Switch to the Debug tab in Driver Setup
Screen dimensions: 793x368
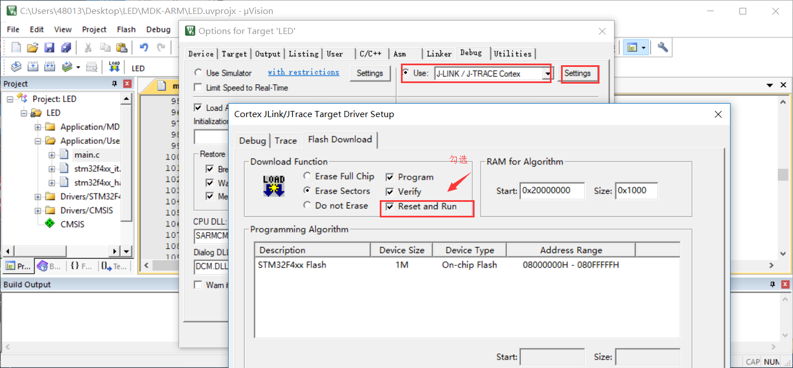pos(253,141)
